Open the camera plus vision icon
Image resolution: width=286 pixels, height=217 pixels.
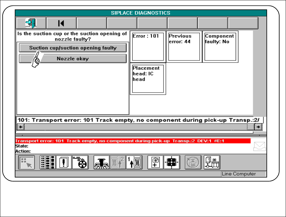point(156,162)
